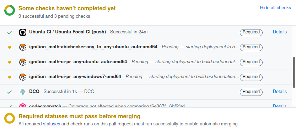Follow the statuses link in merge notice

tap(52, 124)
